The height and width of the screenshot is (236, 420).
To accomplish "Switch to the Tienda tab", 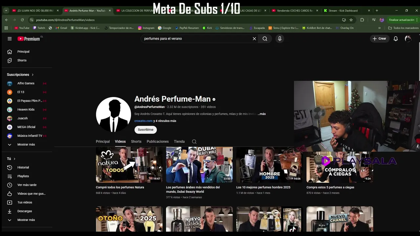I will 179,142.
